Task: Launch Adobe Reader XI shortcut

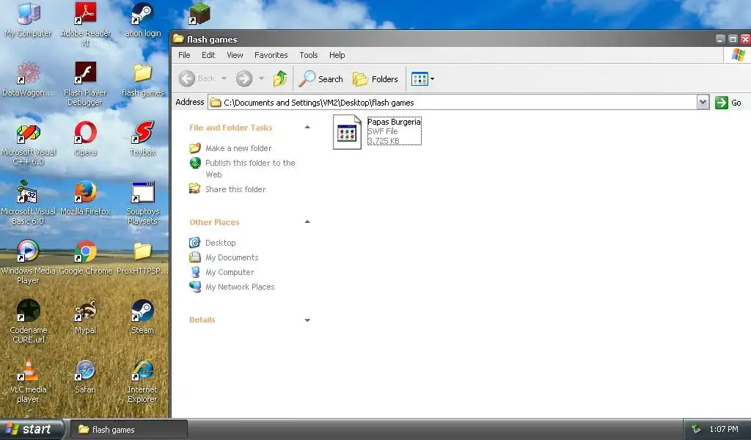Action: (x=85, y=23)
